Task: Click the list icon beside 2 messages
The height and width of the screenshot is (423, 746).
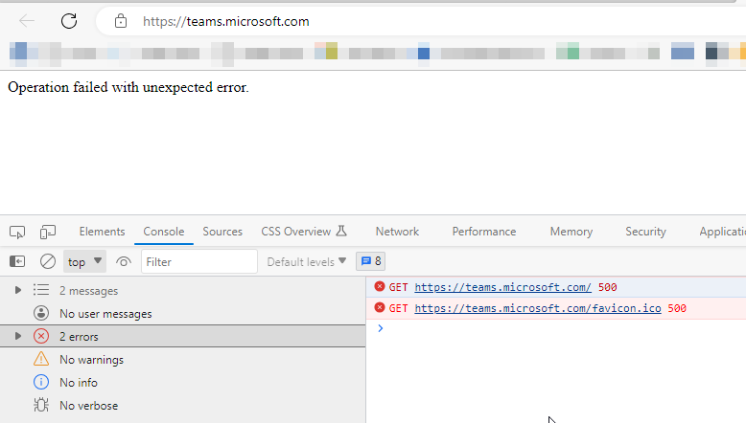Action: pos(41,290)
